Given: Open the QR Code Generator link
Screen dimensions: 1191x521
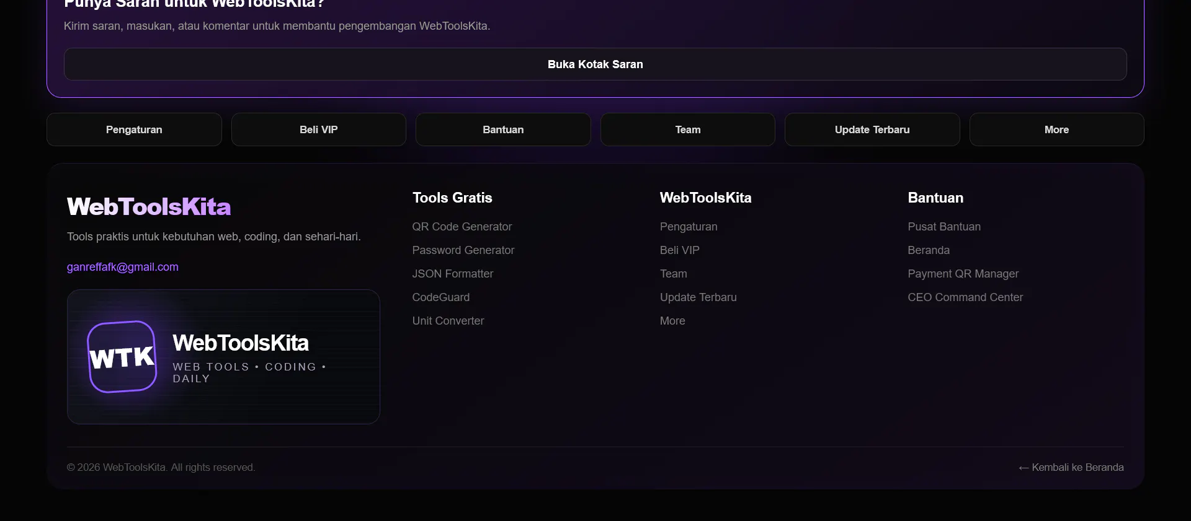Looking at the screenshot, I should pyautogui.click(x=462, y=227).
